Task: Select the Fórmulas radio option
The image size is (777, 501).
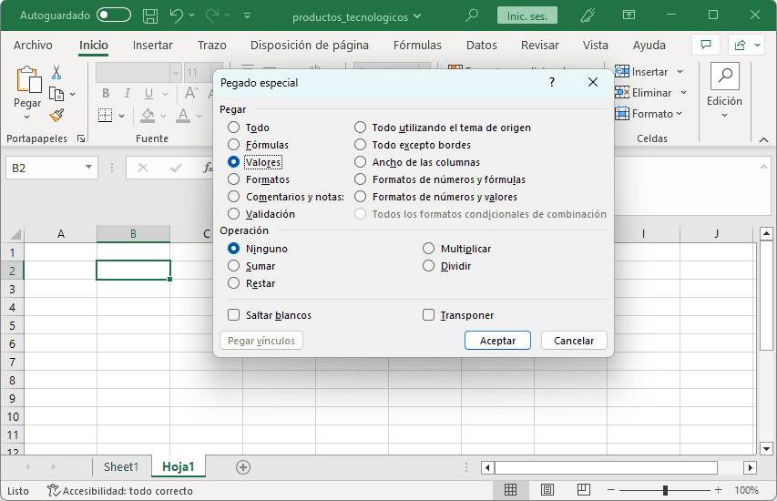Action: coord(234,145)
